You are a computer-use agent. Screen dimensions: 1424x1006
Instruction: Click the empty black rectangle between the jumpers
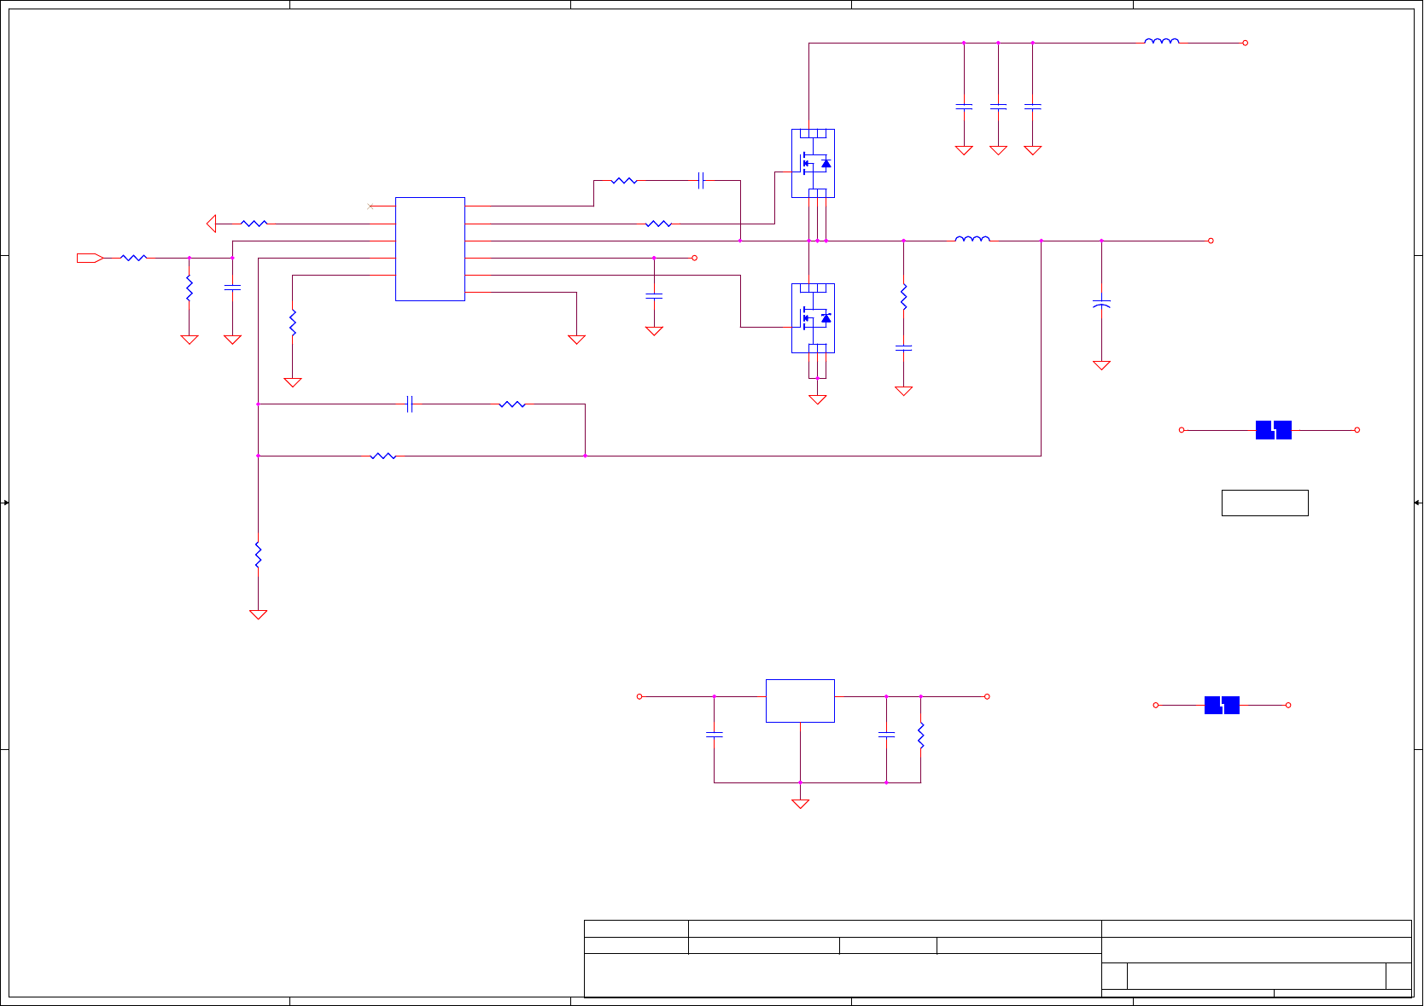(1265, 503)
